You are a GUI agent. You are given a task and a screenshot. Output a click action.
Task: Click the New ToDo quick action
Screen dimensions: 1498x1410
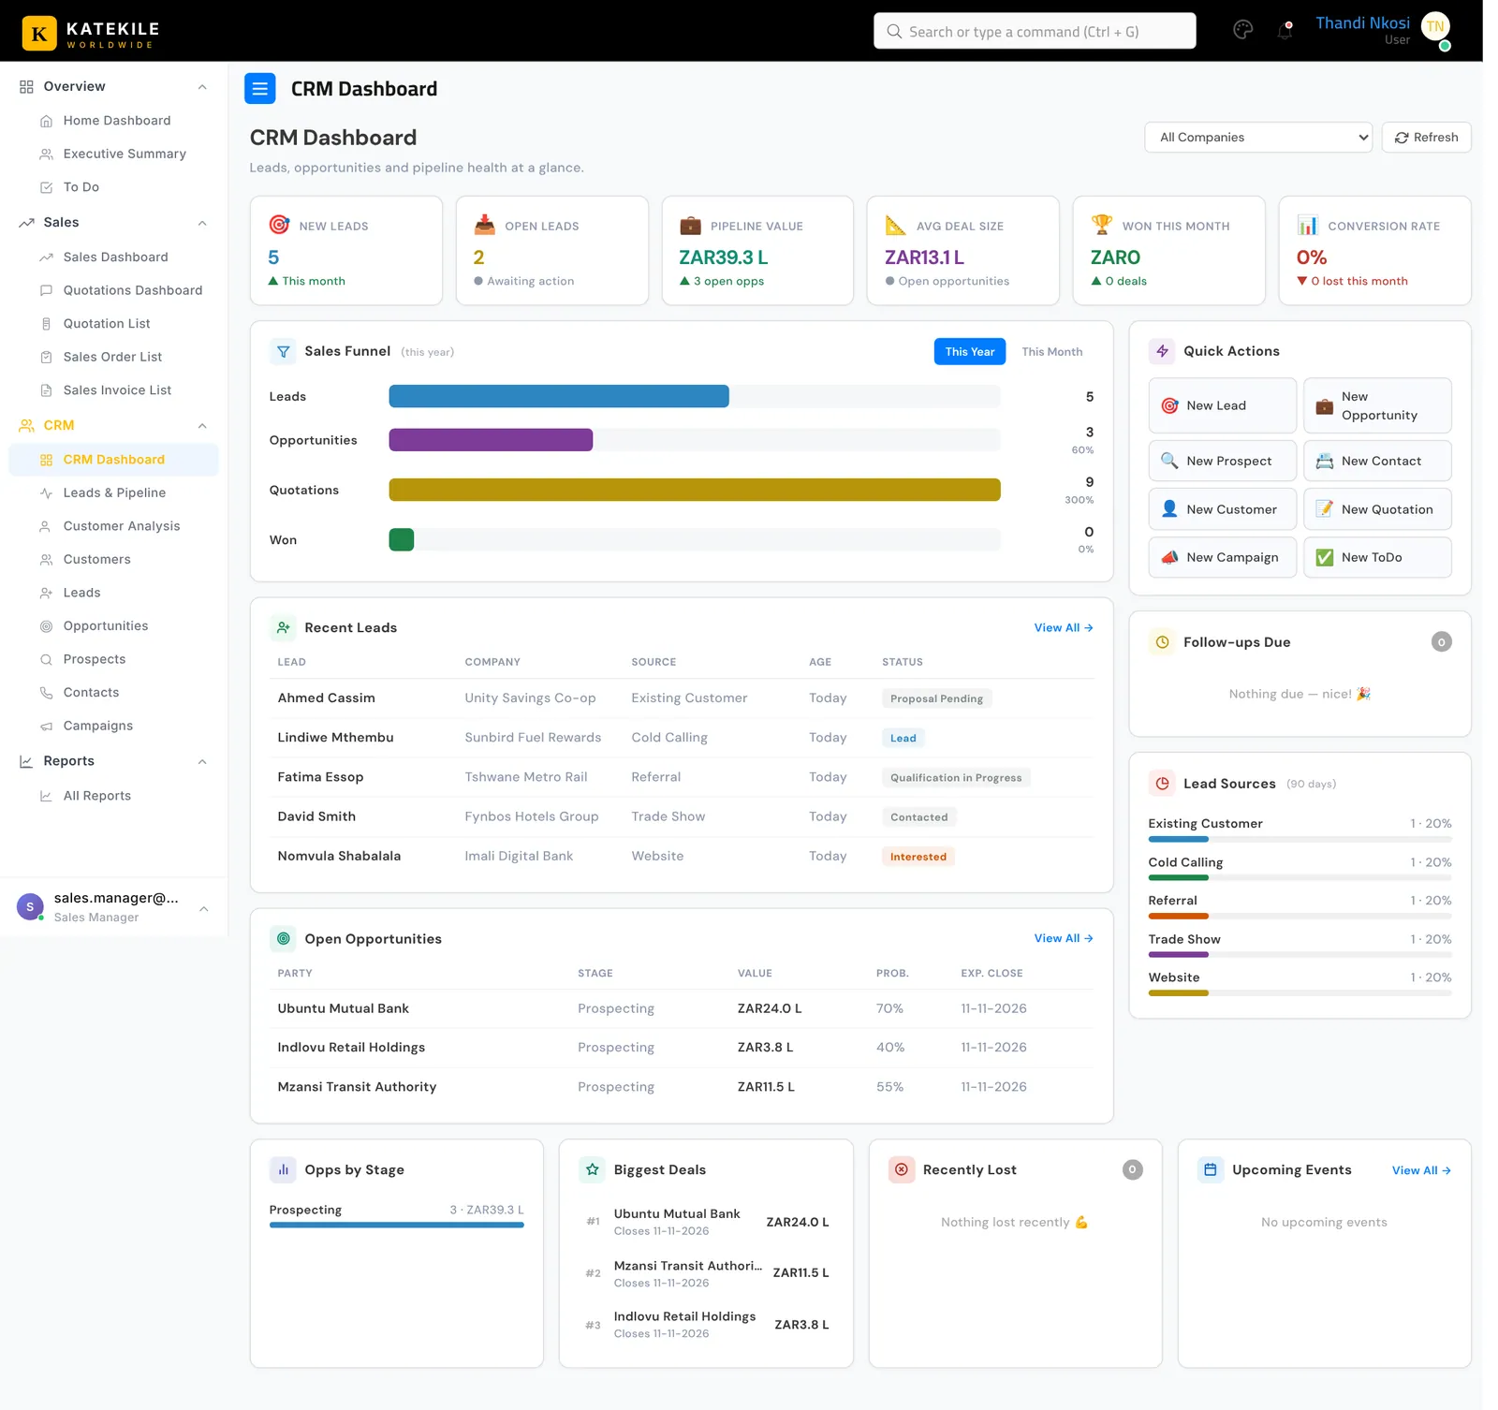(1377, 557)
